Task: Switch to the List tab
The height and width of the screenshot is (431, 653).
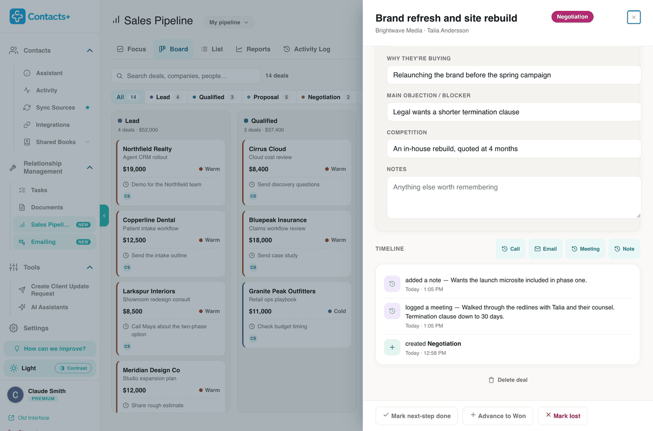Action: (x=212, y=49)
